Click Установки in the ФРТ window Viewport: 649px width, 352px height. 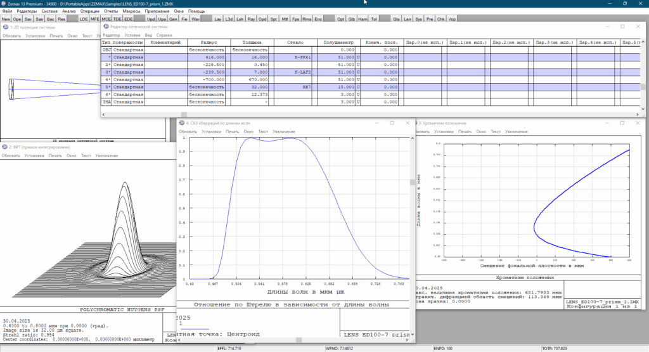[35, 155]
